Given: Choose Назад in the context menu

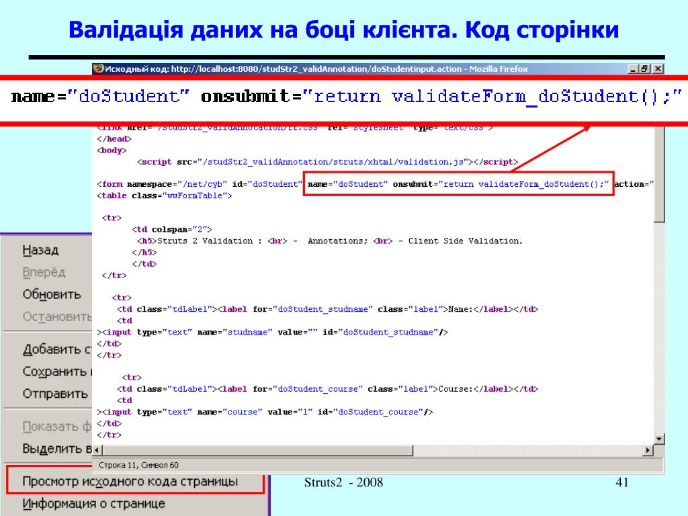Looking at the screenshot, I should coord(41,250).
